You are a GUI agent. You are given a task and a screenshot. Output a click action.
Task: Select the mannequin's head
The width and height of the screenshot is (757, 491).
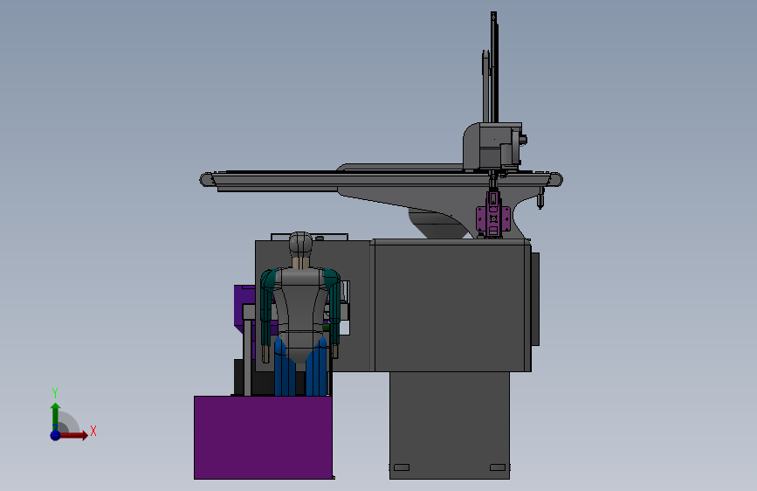(300, 244)
